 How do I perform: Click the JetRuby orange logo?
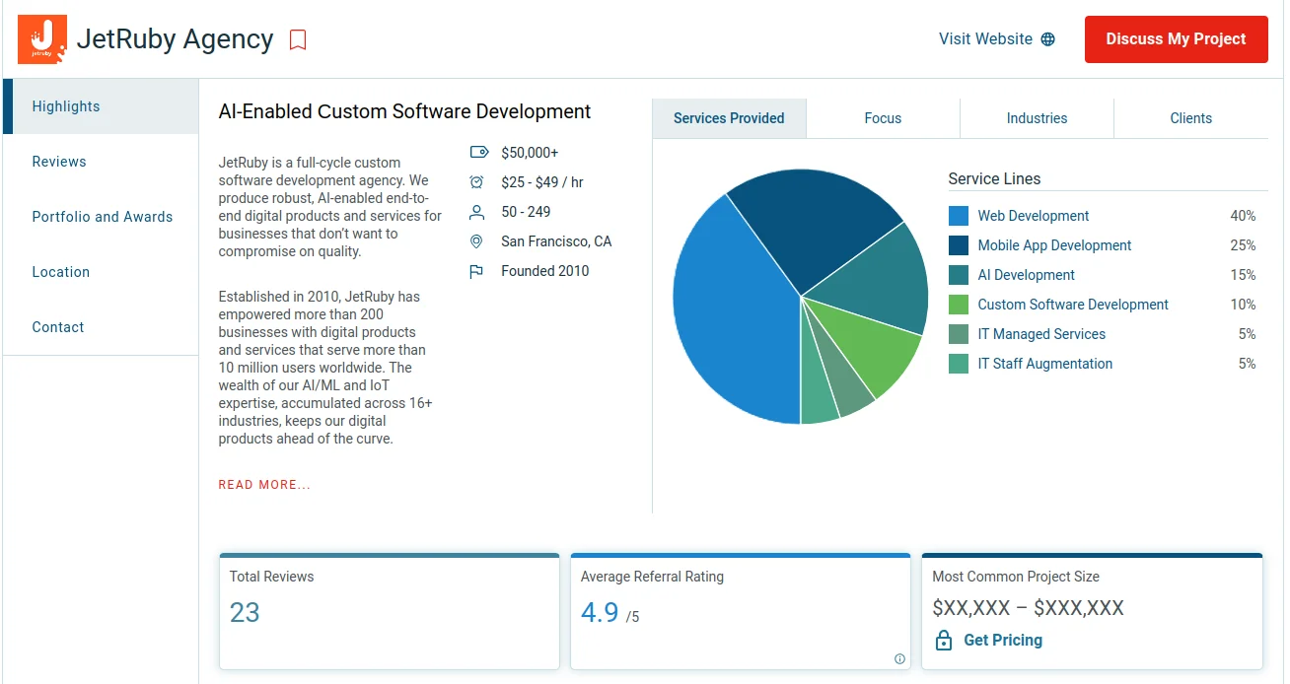pos(42,39)
